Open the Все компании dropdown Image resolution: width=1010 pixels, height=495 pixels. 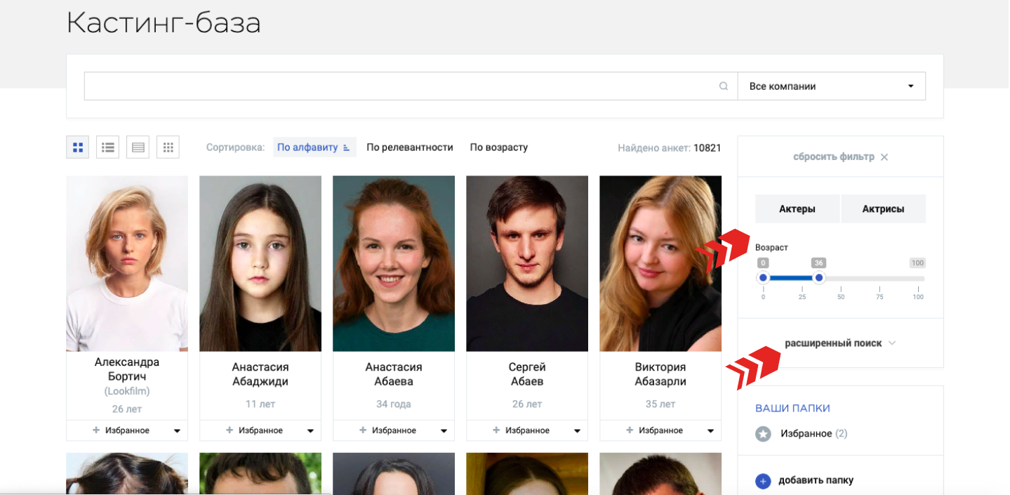pos(832,86)
